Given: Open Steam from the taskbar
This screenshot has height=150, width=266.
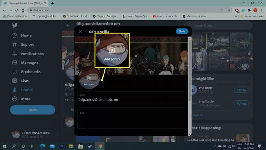Looking at the screenshot, I should 90,146.
